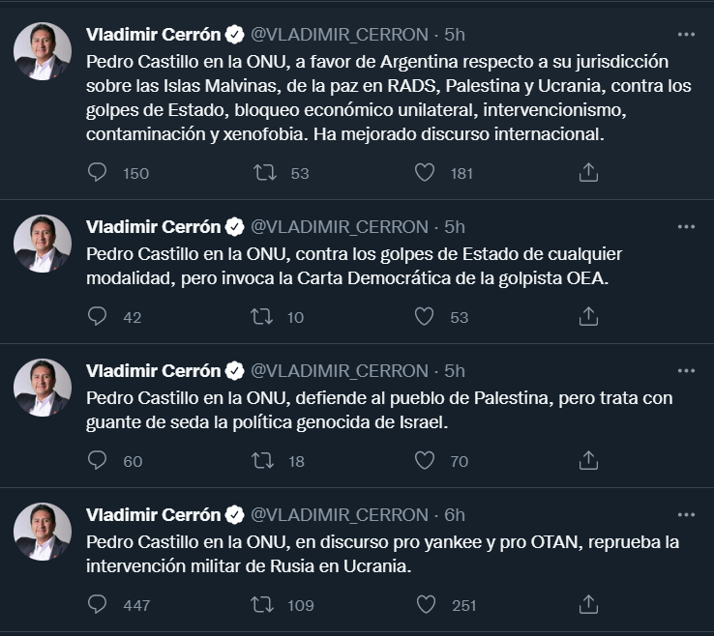Open @VLADIMIR_CERRON handle on the Palestina tweet

pos(340,371)
